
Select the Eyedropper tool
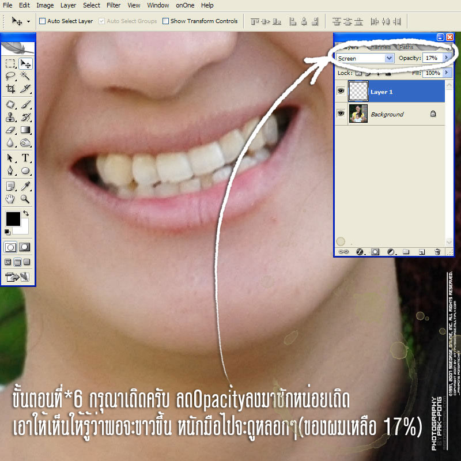click(25, 186)
